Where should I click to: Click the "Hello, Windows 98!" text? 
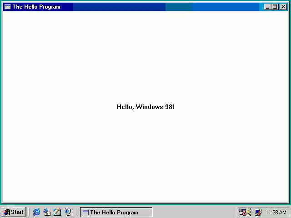pos(145,107)
